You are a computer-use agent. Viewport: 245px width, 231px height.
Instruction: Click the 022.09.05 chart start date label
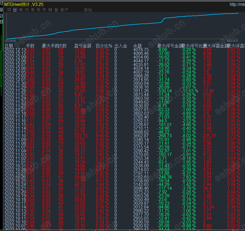(10, 41)
